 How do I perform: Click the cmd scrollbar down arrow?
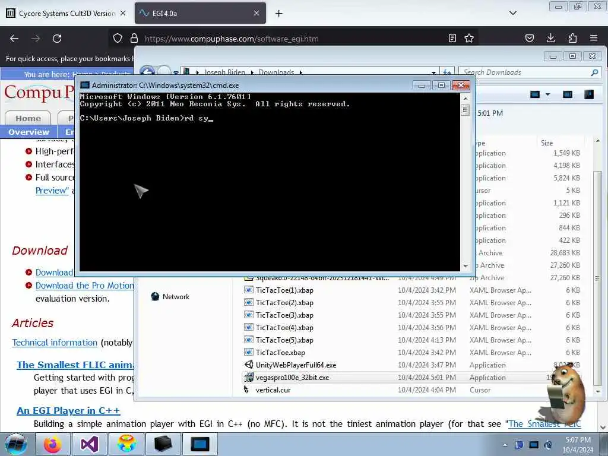[x=465, y=267]
